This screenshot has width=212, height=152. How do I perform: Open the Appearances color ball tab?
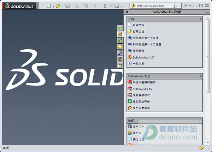point(120,59)
